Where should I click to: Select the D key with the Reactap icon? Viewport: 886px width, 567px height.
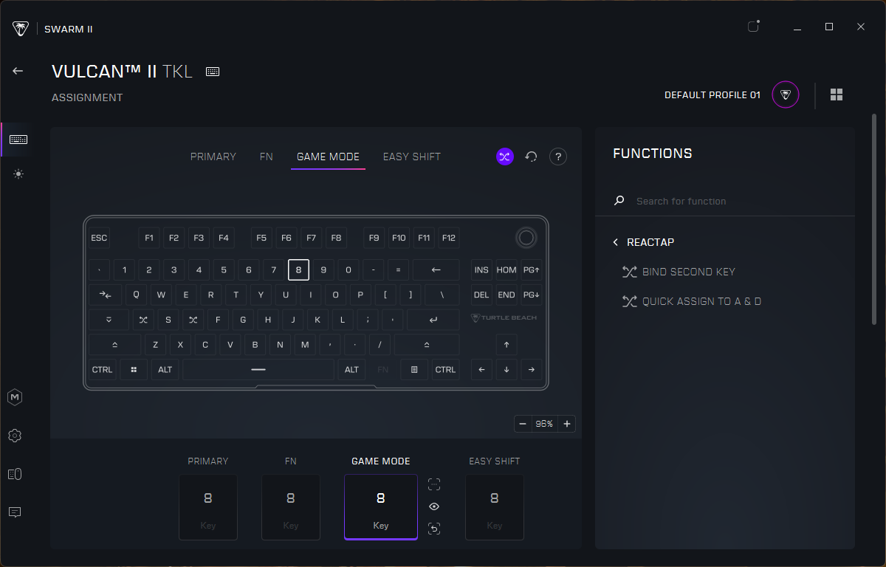pyautogui.click(x=193, y=320)
